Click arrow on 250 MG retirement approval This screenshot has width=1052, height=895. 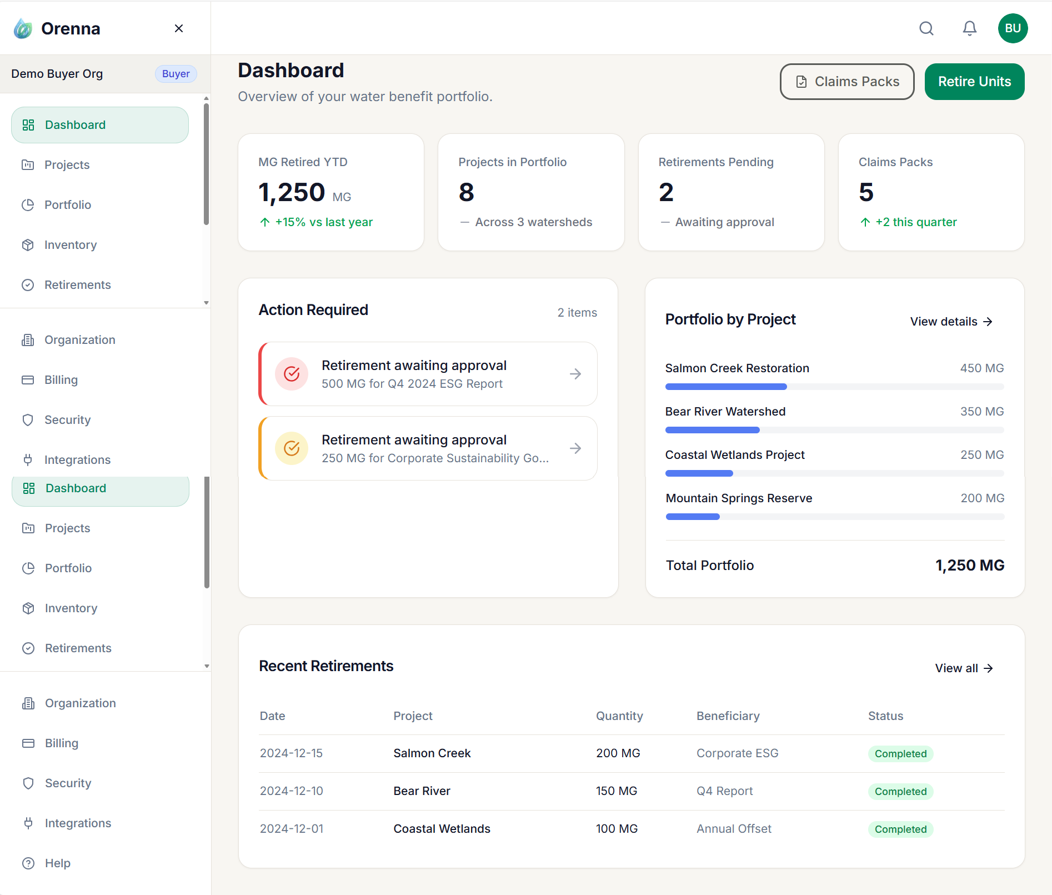click(575, 448)
